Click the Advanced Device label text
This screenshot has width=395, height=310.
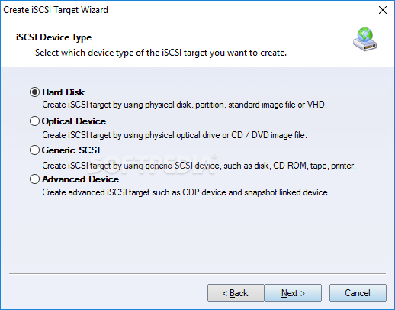click(x=80, y=179)
